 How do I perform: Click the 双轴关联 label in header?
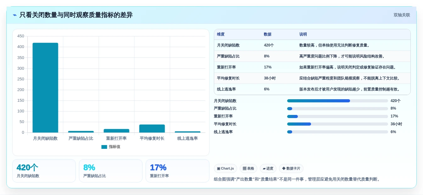pyautogui.click(x=402, y=15)
